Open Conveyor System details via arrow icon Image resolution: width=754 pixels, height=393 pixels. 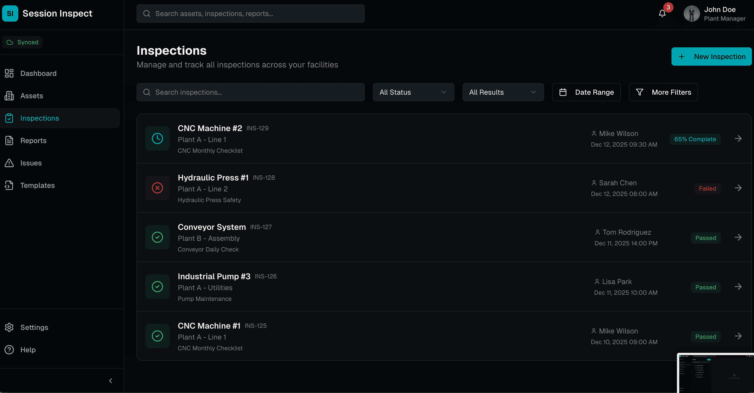click(738, 237)
